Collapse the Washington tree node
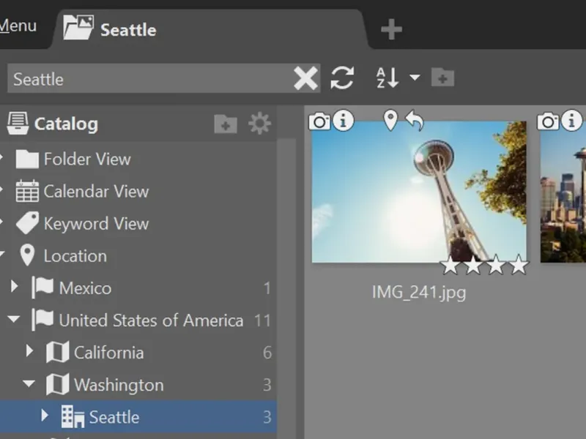This screenshot has height=439, width=586. pyautogui.click(x=29, y=384)
